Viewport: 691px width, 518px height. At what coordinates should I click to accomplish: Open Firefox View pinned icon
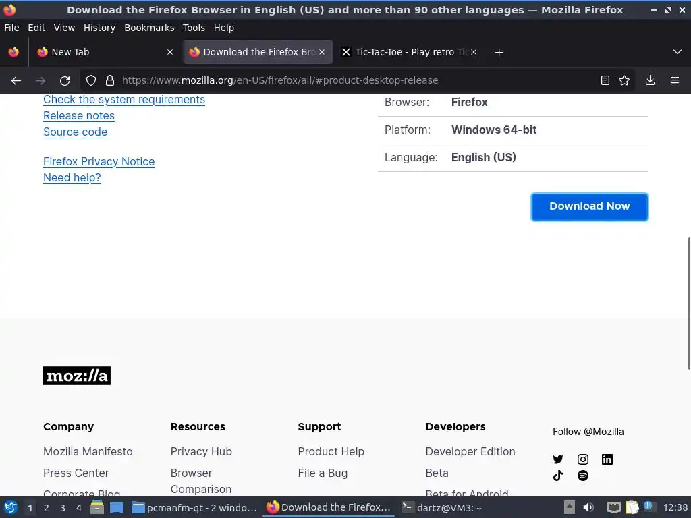[13, 52]
